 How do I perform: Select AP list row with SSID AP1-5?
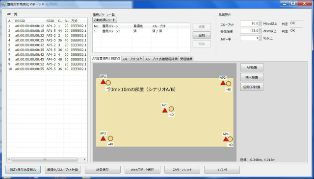[x=47, y=31]
